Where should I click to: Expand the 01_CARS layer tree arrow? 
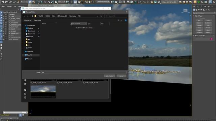click(4, 16)
